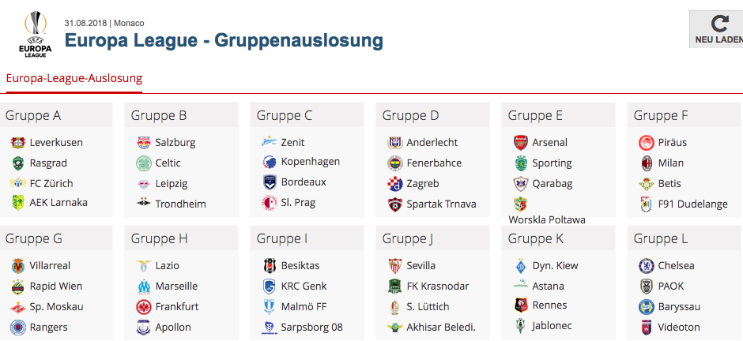Click the Fenerbahce club crest
743x341 pixels.
coord(394,163)
